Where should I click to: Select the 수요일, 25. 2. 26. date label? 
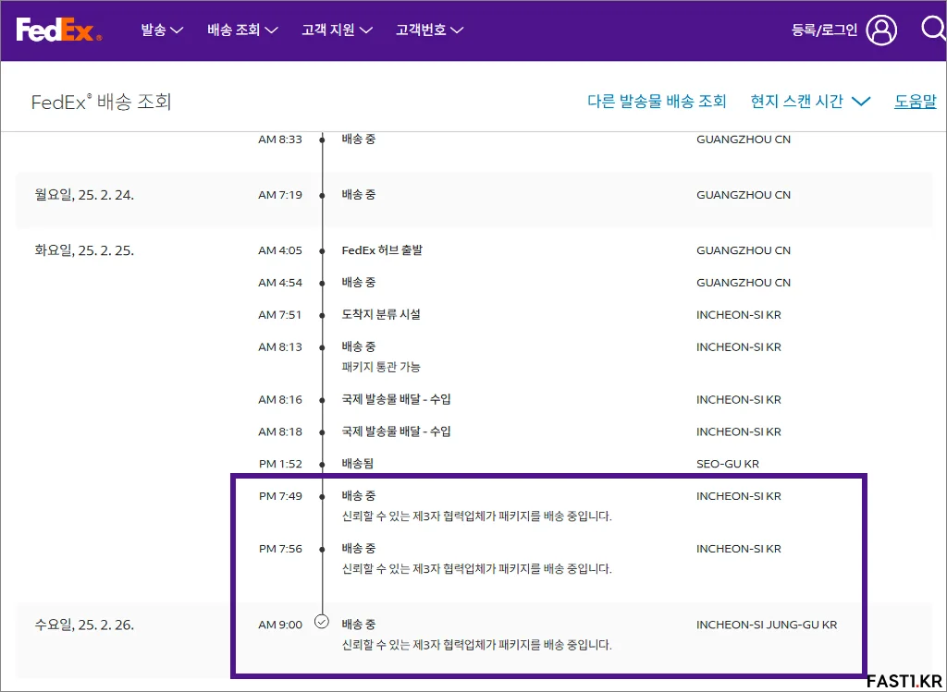tap(84, 625)
